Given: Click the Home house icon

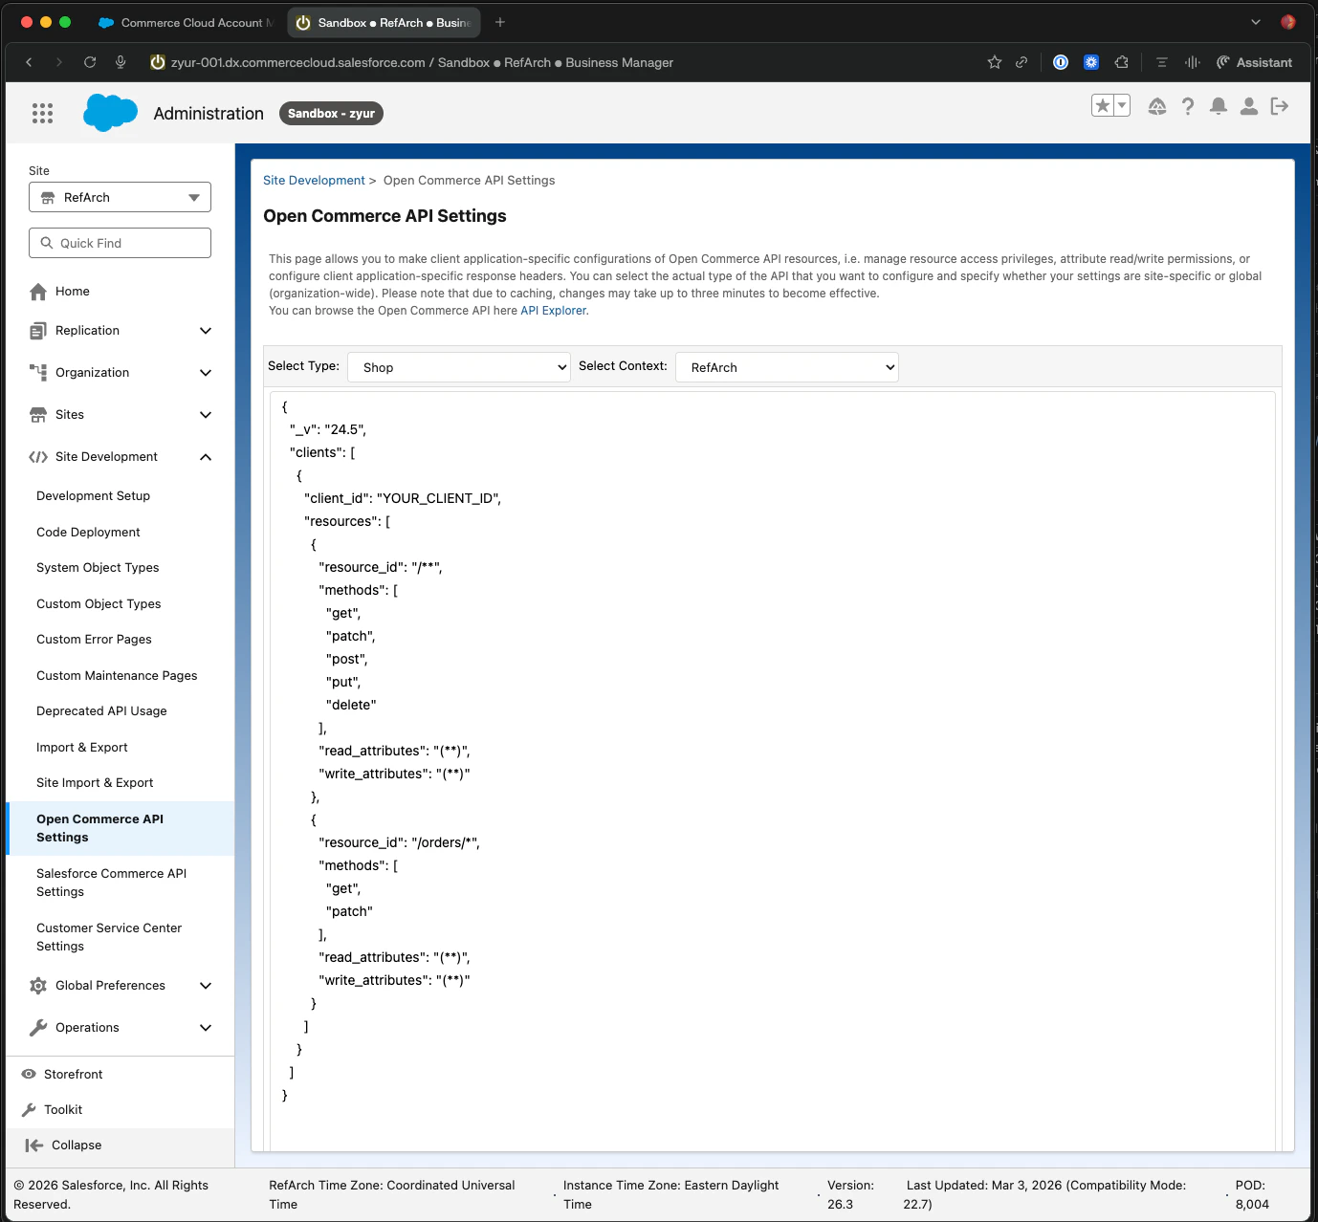Looking at the screenshot, I should click(x=38, y=292).
